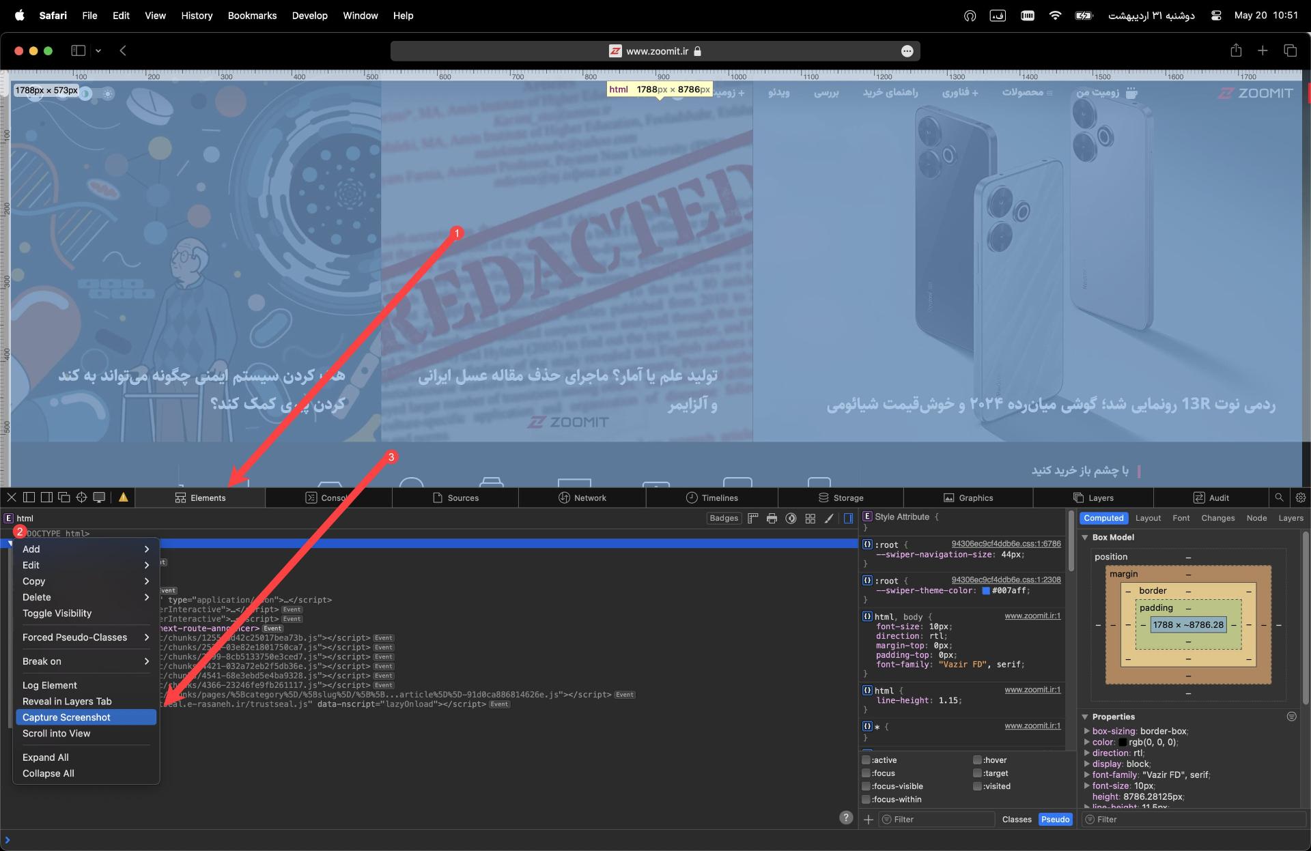Open the Wi-Fi status menu

[x=1055, y=15]
